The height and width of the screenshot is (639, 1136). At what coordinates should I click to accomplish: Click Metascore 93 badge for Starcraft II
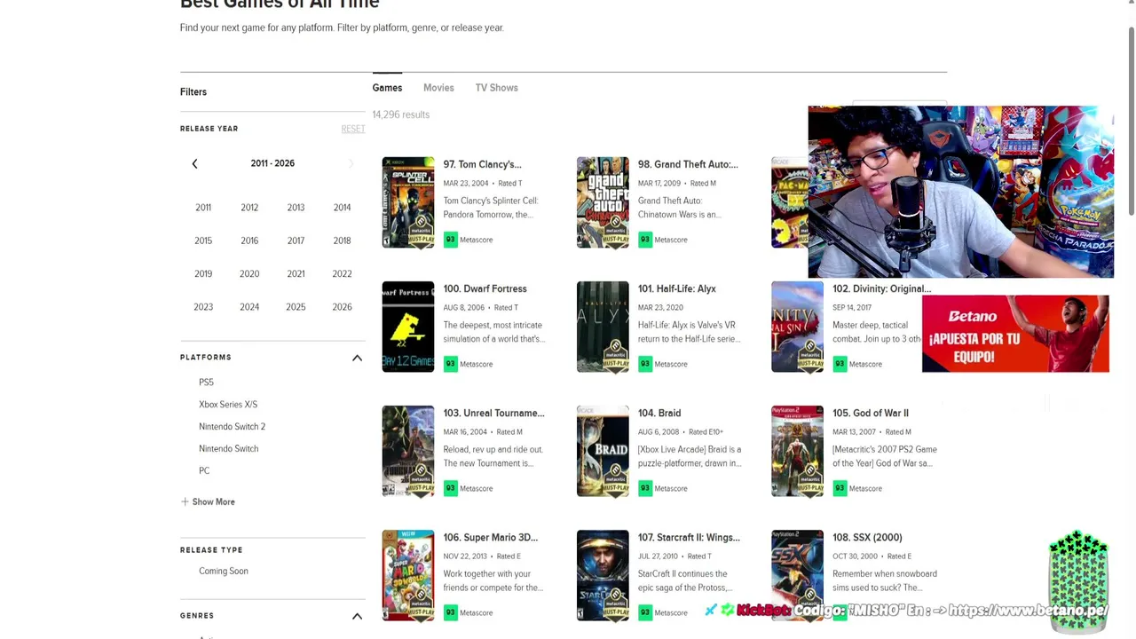point(644,612)
